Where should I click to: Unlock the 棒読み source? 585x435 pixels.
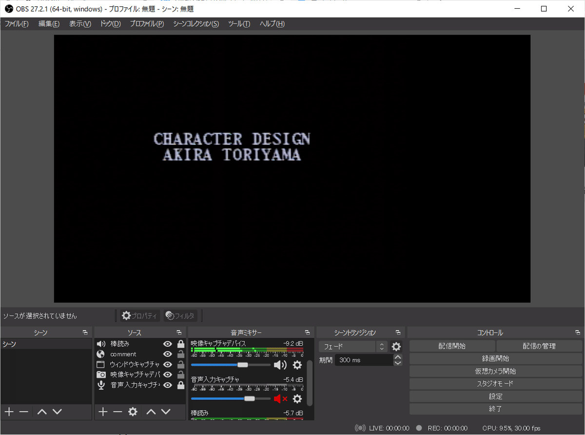(x=180, y=344)
